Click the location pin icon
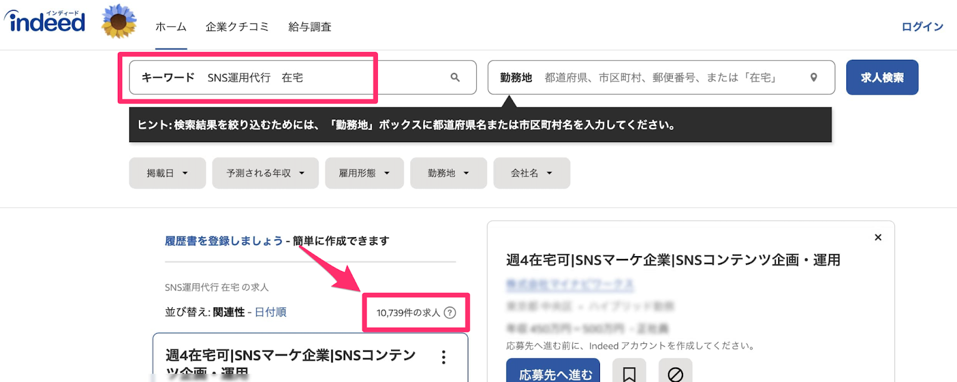 click(x=813, y=78)
